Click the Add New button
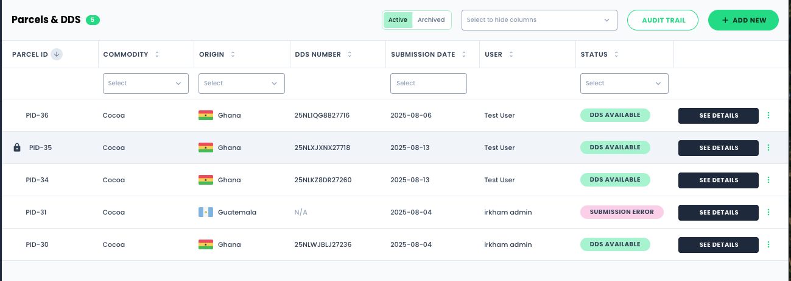 (x=744, y=20)
